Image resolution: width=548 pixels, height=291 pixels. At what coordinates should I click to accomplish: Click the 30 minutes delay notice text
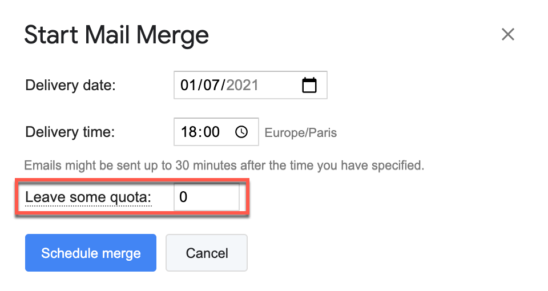pos(224,166)
